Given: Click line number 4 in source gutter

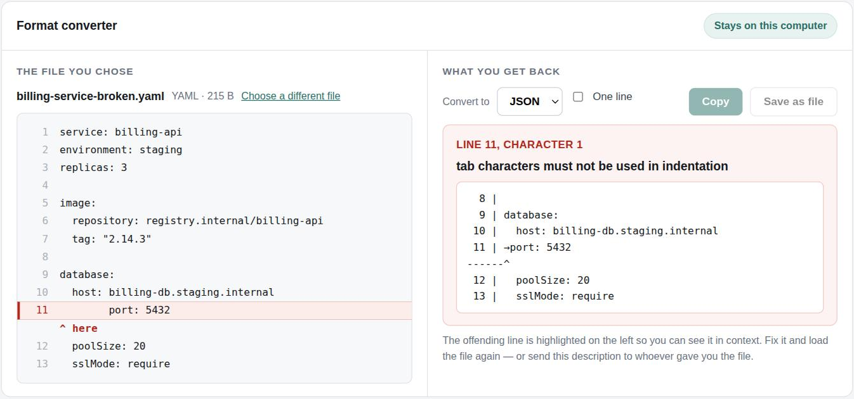Looking at the screenshot, I should pyautogui.click(x=45, y=186).
